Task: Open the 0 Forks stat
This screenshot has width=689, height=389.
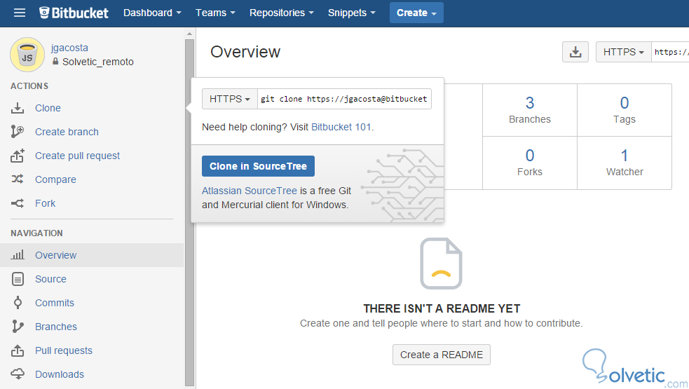Action: point(529,163)
